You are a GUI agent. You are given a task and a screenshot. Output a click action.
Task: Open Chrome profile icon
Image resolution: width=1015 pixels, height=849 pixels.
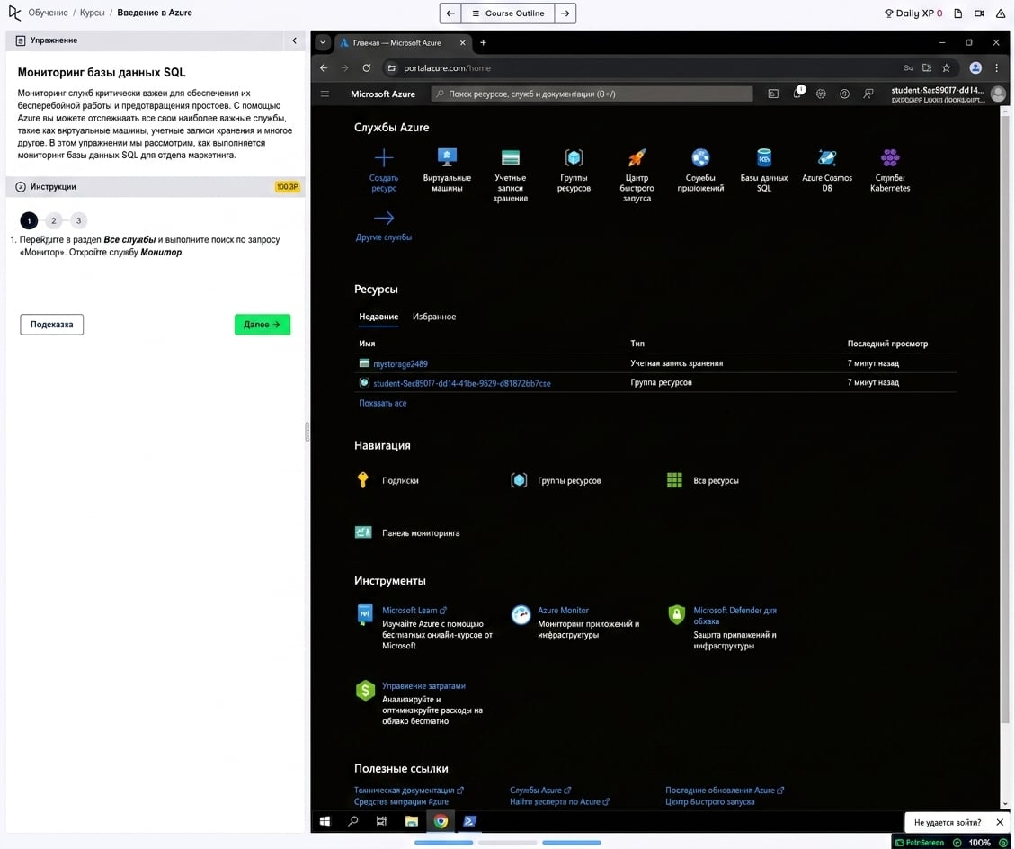(x=975, y=68)
